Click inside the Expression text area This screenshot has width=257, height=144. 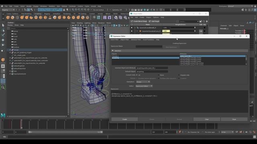tap(179, 101)
